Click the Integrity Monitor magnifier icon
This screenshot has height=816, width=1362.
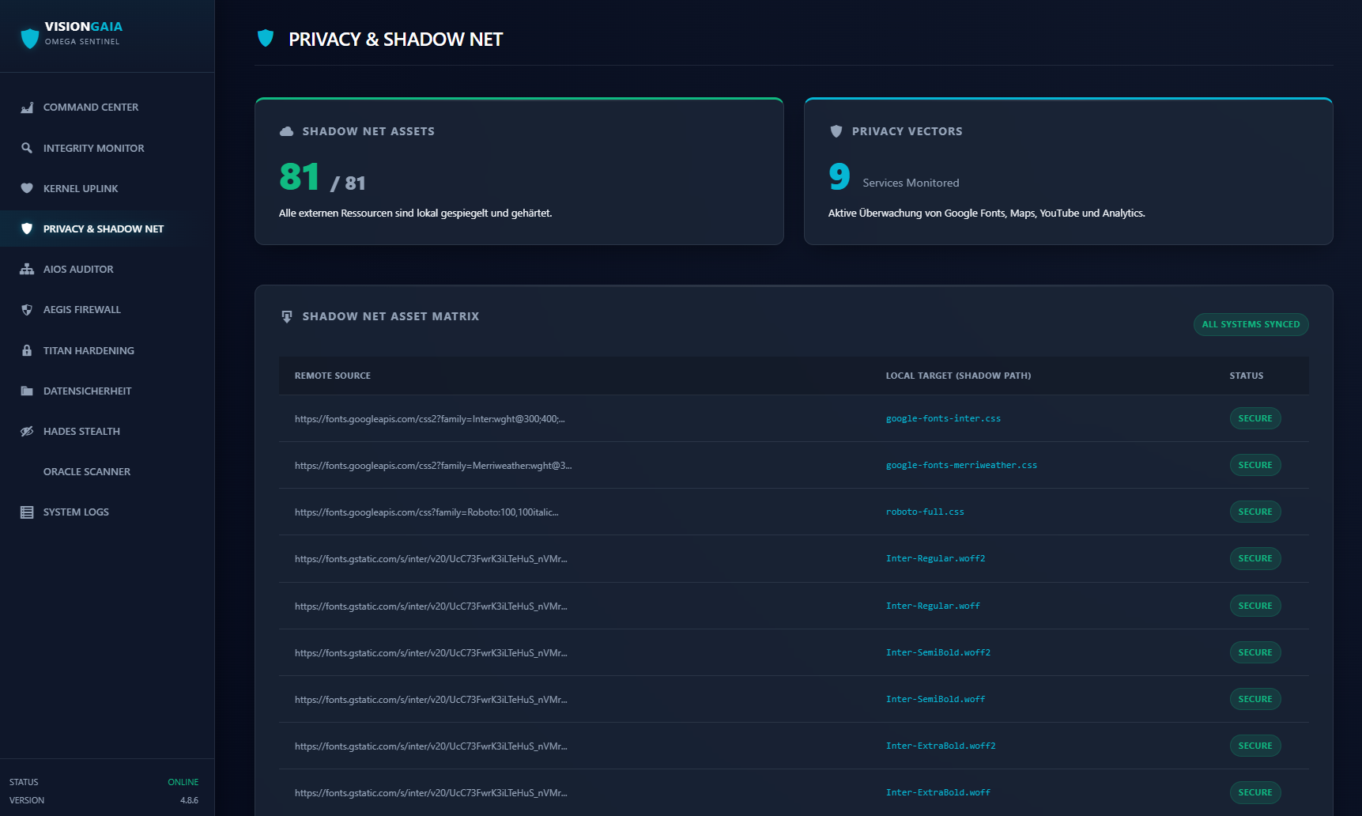[x=27, y=148]
